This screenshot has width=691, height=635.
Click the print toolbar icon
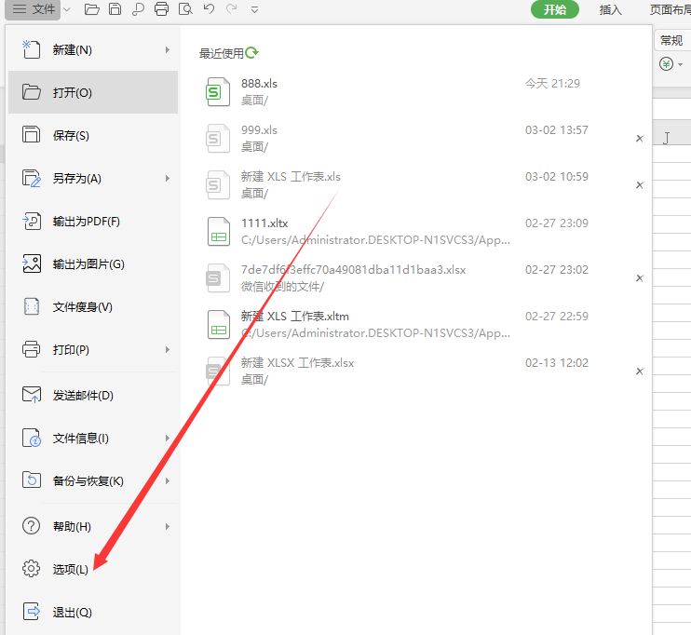point(161,9)
